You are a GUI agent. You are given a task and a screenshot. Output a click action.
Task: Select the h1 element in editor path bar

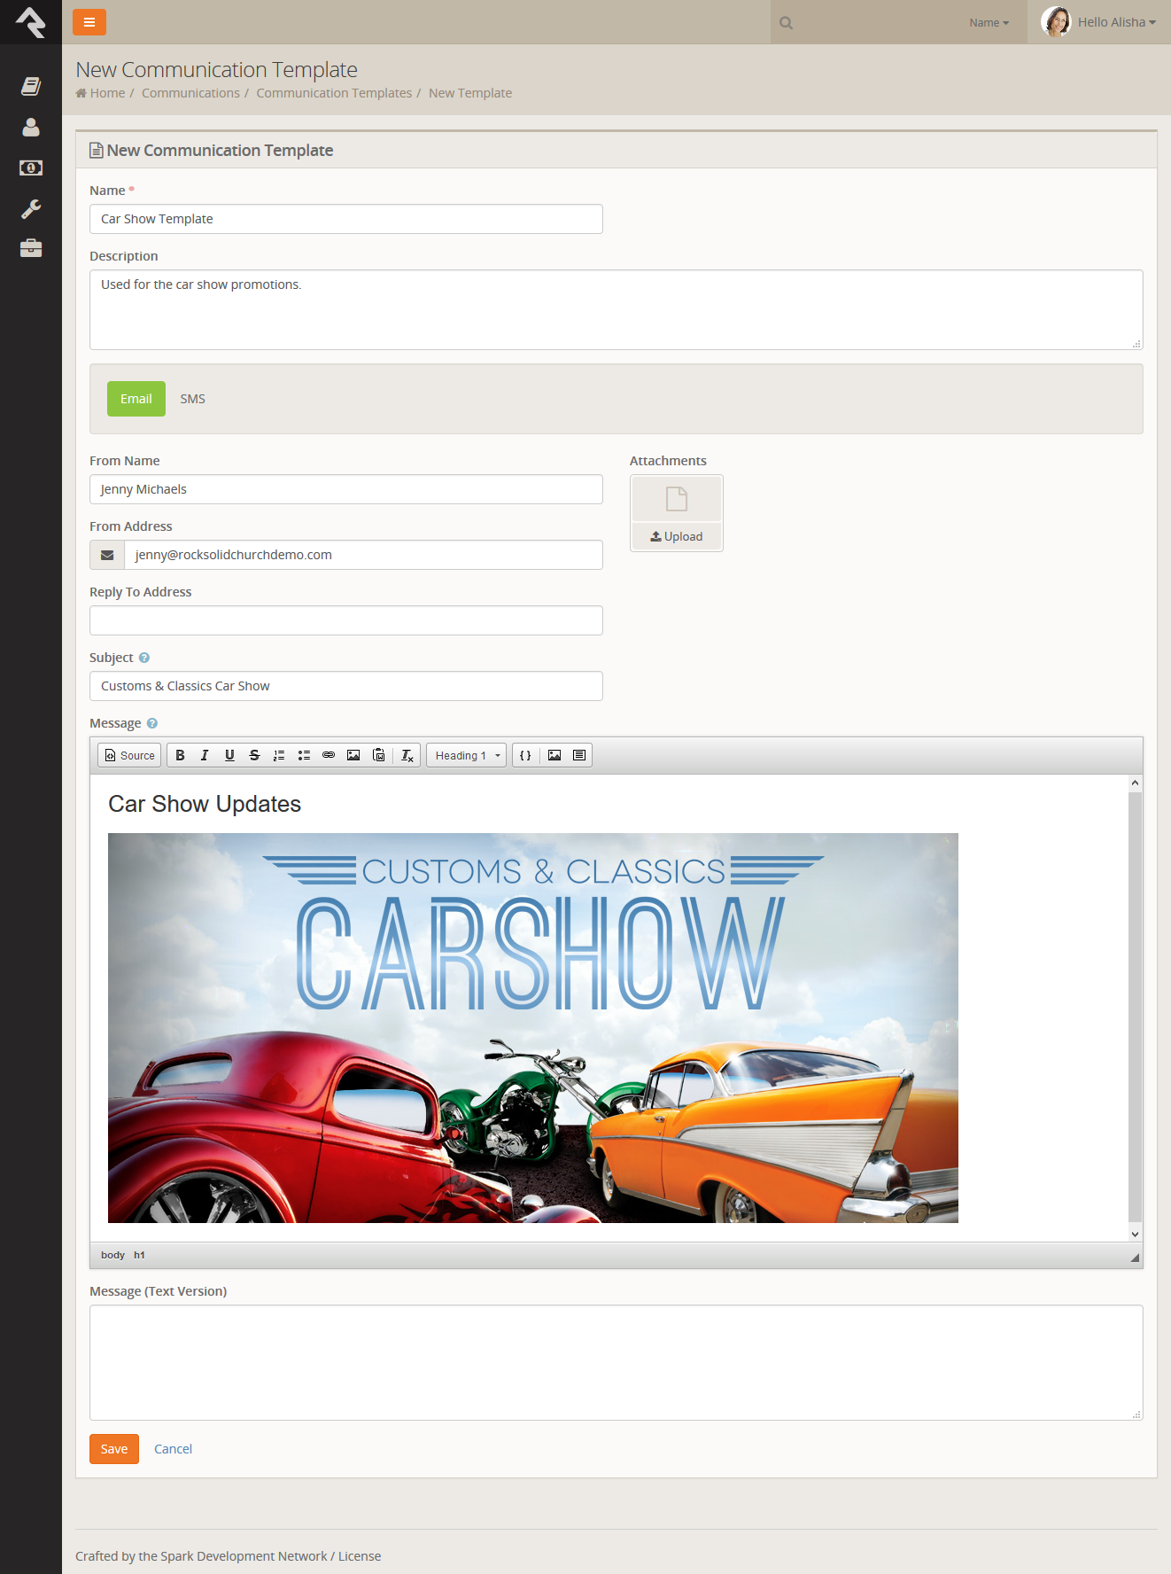tap(139, 1255)
